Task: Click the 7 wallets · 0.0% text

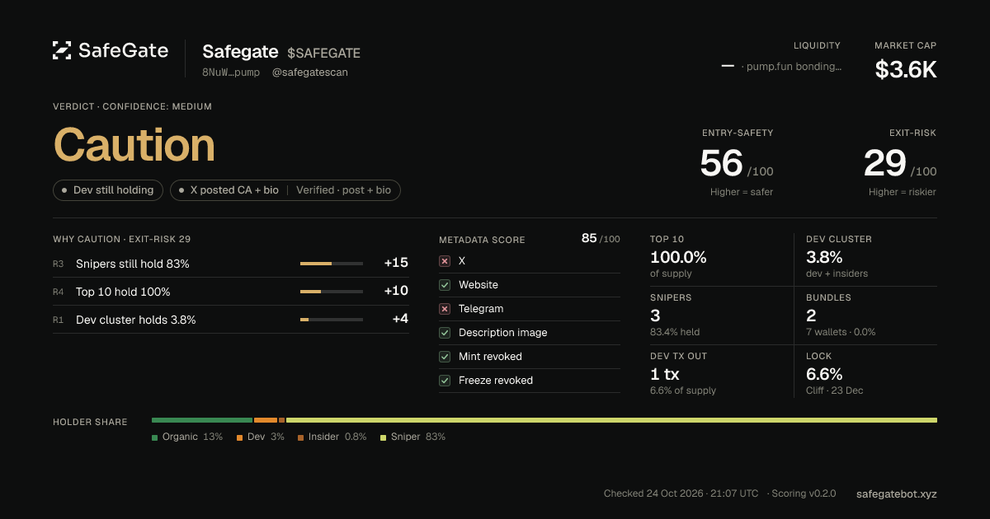Action: (x=841, y=332)
